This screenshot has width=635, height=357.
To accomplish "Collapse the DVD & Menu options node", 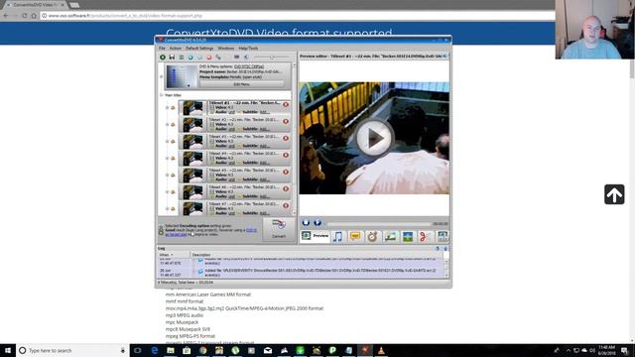I will tap(161, 76).
